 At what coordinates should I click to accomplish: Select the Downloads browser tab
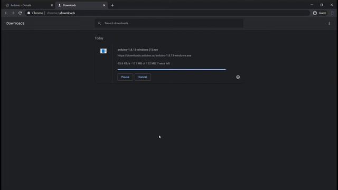81,5
